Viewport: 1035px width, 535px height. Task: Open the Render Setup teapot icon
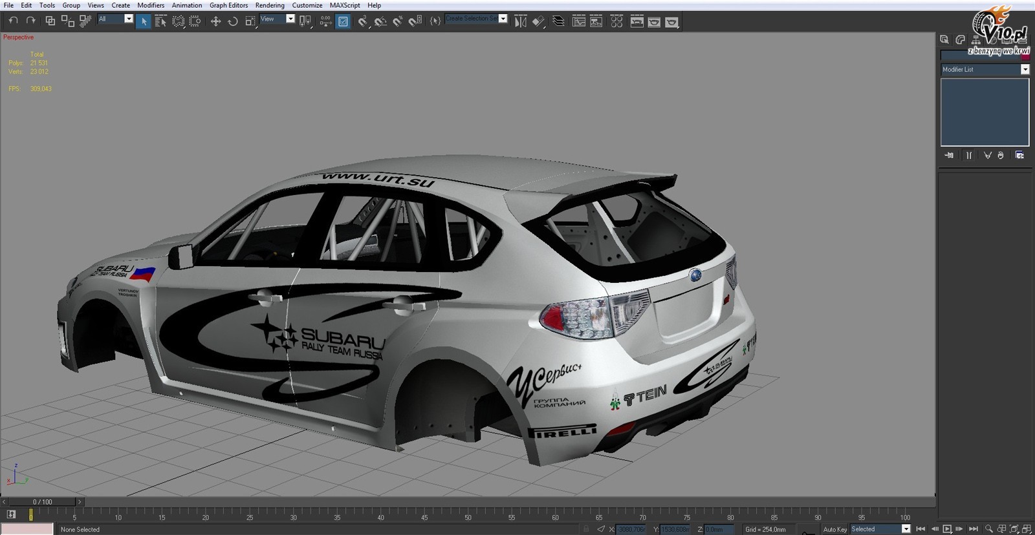click(637, 21)
